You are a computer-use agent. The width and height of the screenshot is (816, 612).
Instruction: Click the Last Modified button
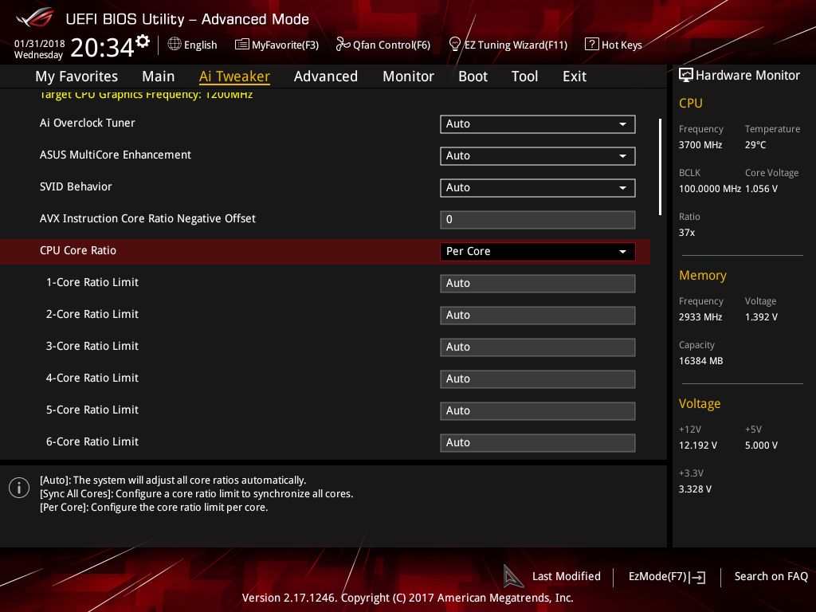(567, 577)
